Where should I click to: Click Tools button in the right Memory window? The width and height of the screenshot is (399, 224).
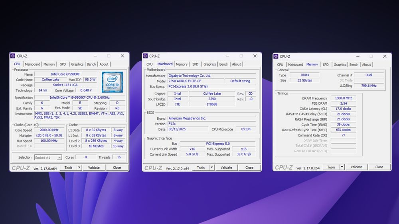[x=331, y=167]
